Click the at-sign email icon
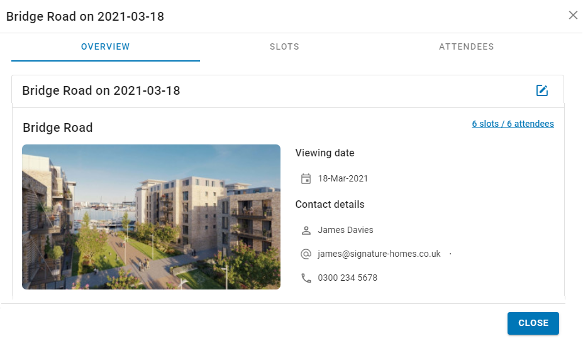 (x=306, y=254)
